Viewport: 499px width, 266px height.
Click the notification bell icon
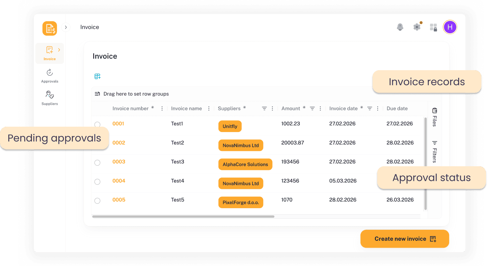pos(400,27)
